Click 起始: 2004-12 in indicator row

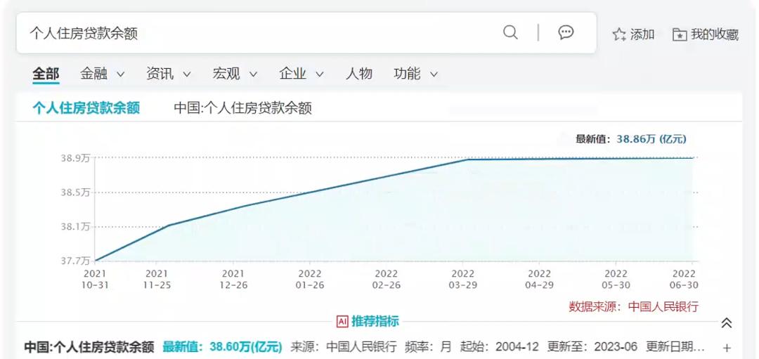click(x=500, y=347)
